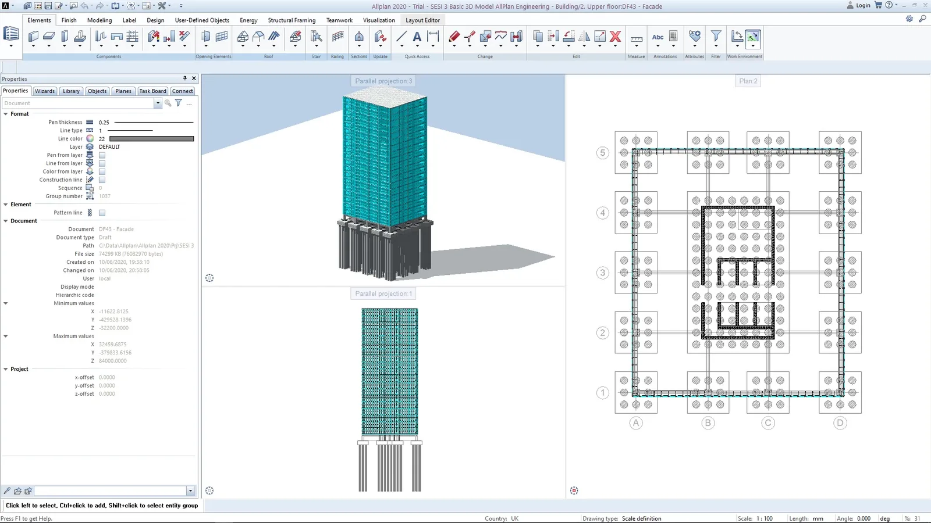Select the Slab component tool
The width and height of the screenshot is (931, 523).
click(49, 37)
